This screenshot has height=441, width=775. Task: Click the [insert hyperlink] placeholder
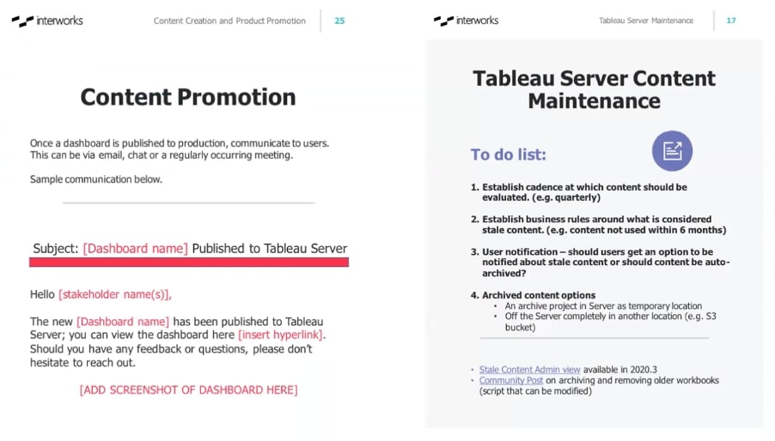(x=280, y=335)
